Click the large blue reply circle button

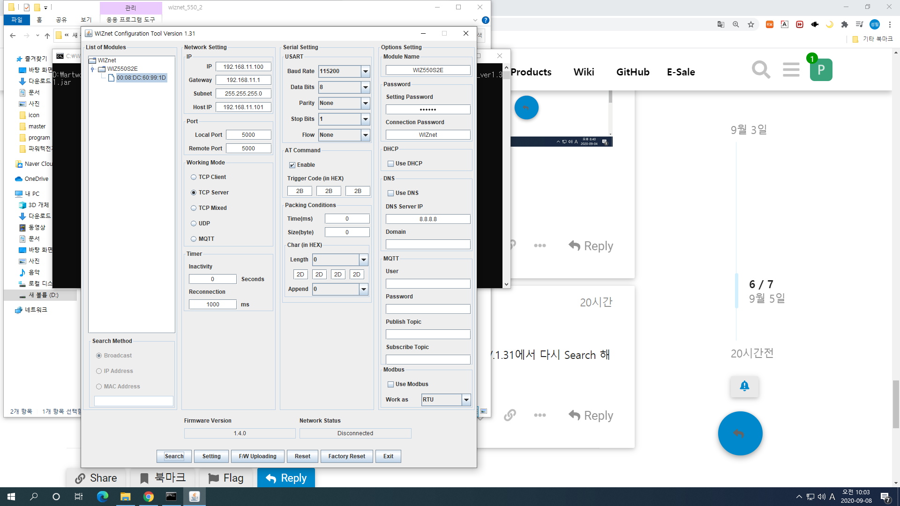pos(740,433)
